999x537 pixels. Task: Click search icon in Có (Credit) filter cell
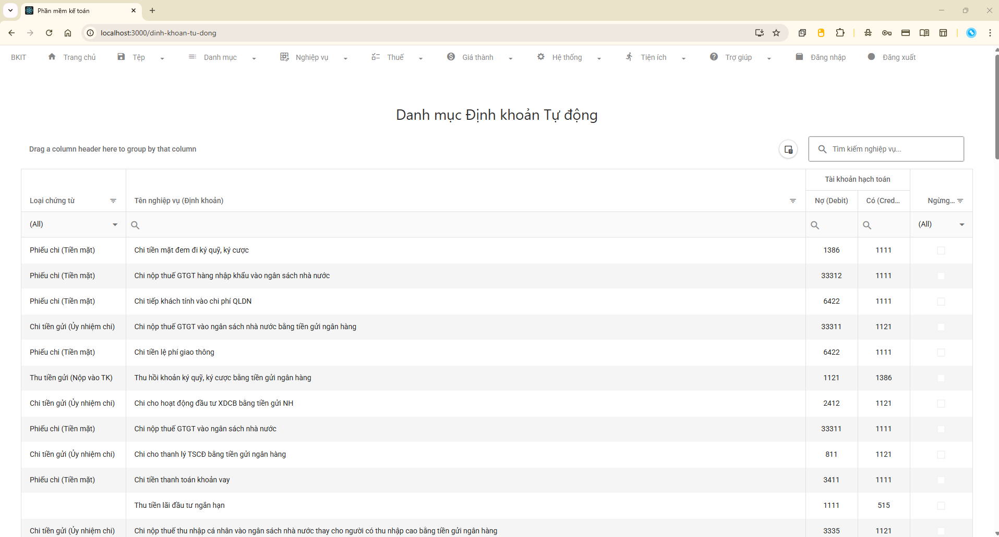pos(867,225)
